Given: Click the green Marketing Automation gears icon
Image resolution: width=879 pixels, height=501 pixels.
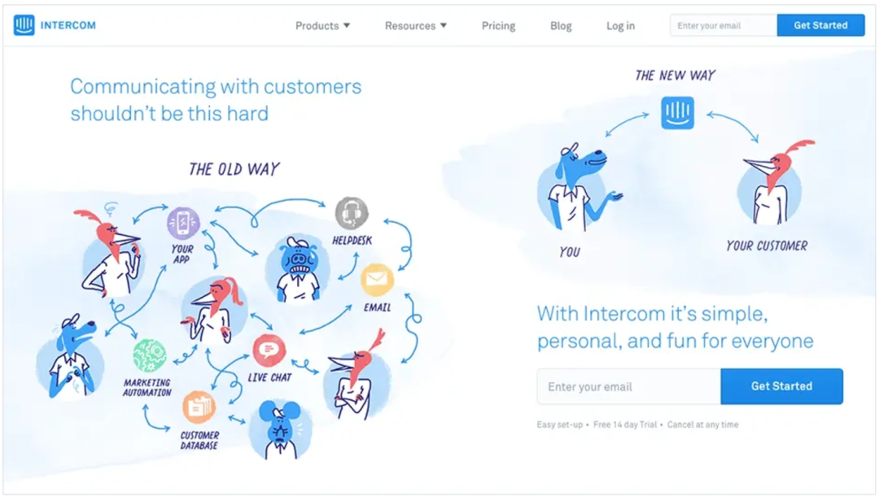Looking at the screenshot, I should (x=149, y=356).
